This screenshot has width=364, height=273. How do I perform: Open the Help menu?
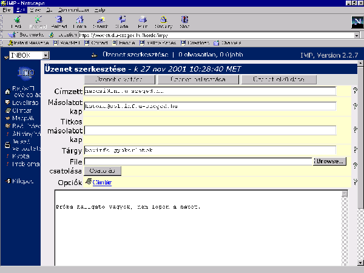[x=100, y=10]
